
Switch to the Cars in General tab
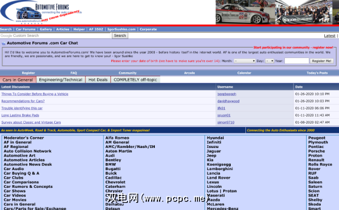point(18,80)
